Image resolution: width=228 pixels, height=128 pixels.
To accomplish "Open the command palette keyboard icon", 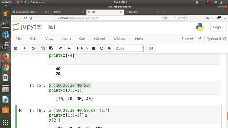I will 151,48.
